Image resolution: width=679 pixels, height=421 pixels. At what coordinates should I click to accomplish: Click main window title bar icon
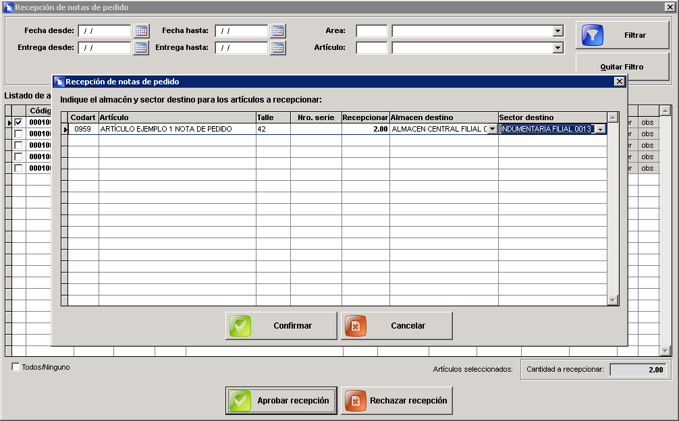tap(8, 7)
